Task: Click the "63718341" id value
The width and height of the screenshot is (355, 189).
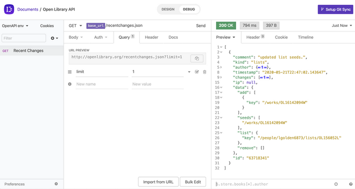Action: 258,158
